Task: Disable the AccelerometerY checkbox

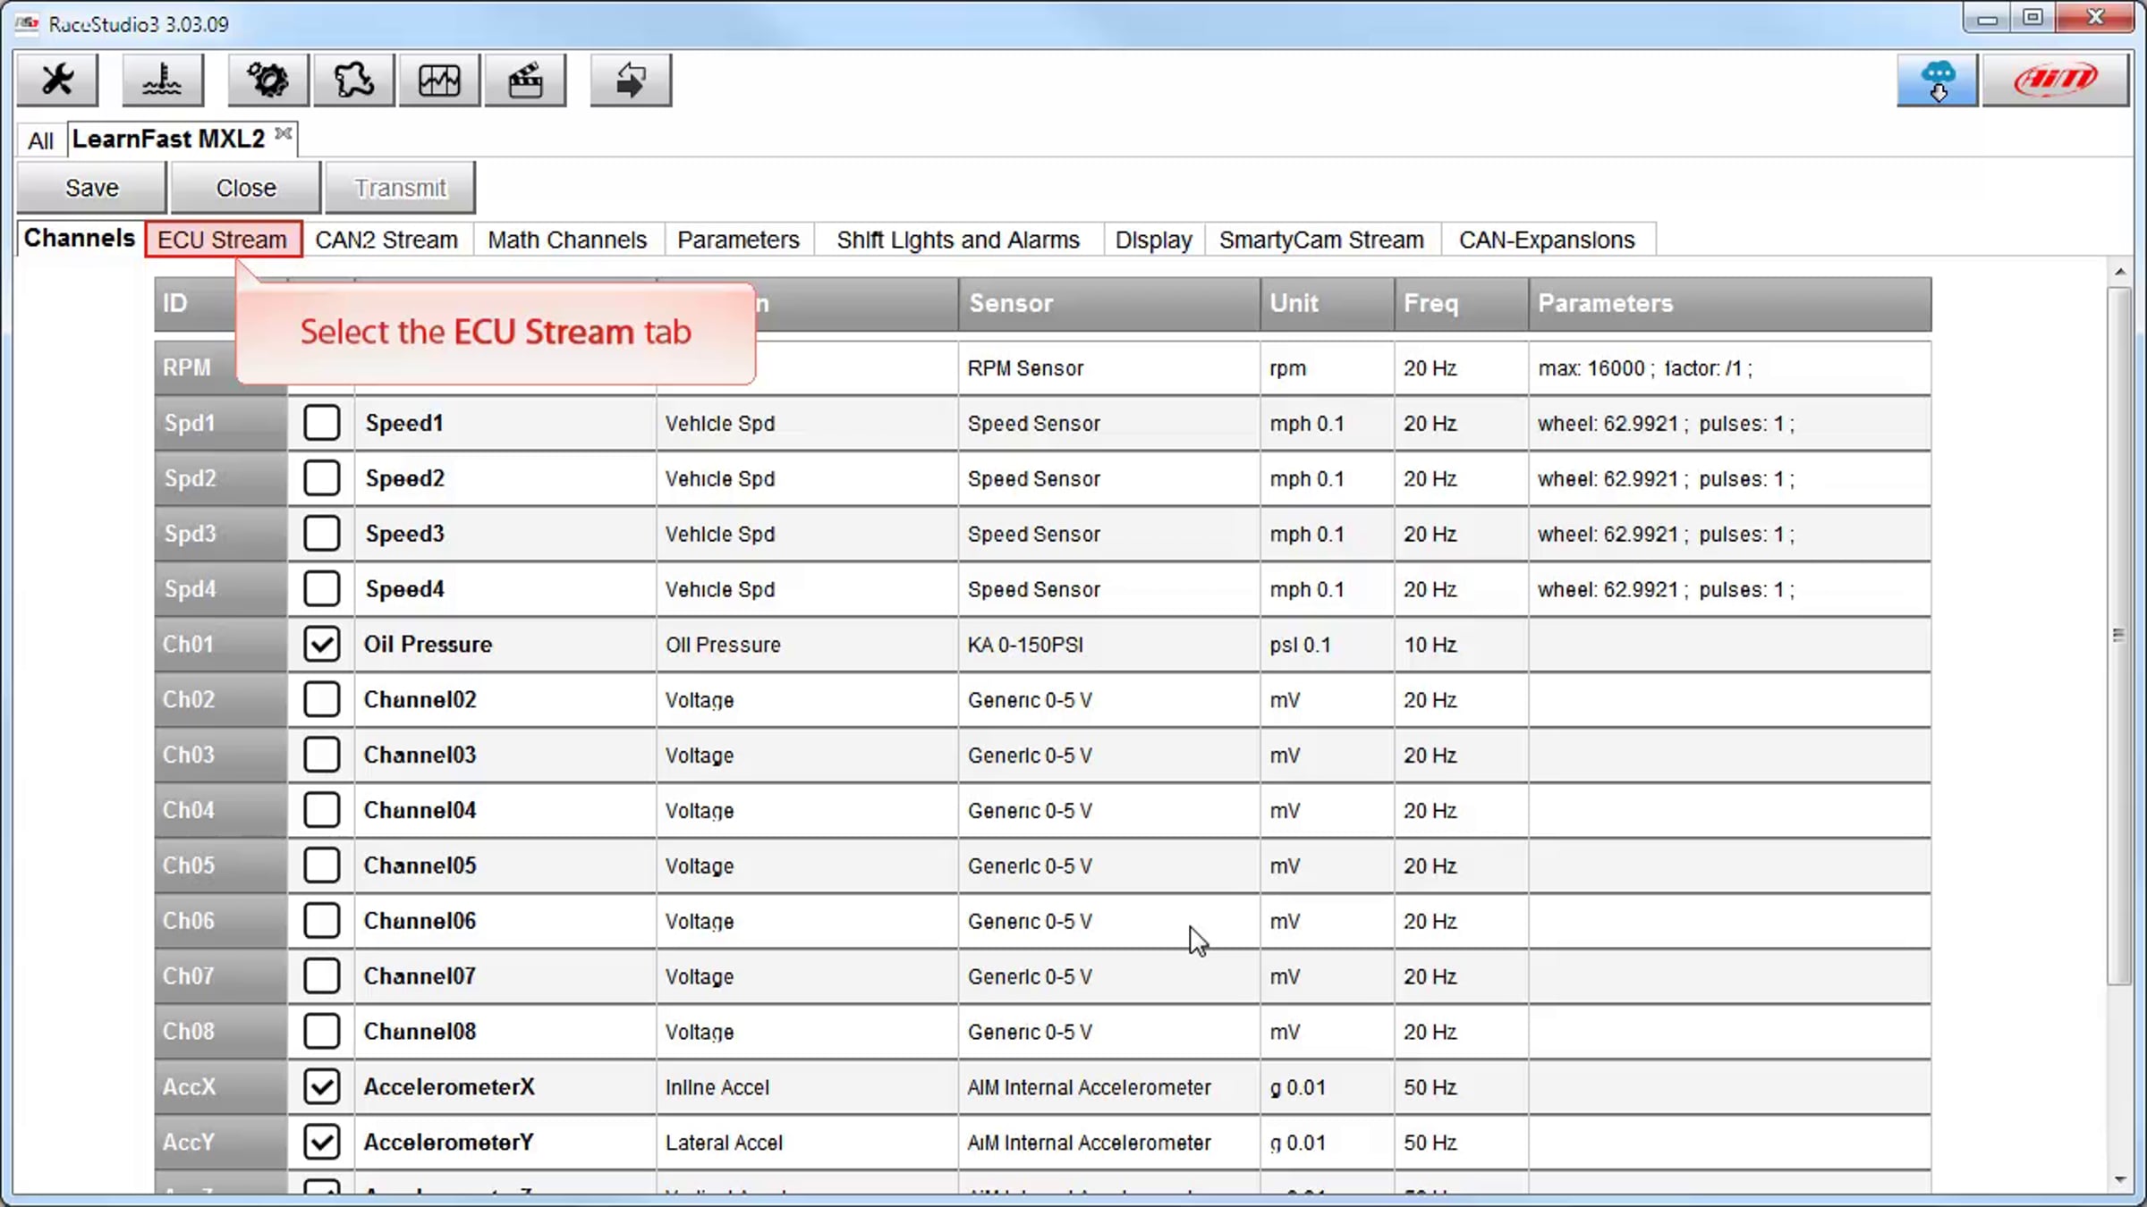Action: coord(322,1143)
